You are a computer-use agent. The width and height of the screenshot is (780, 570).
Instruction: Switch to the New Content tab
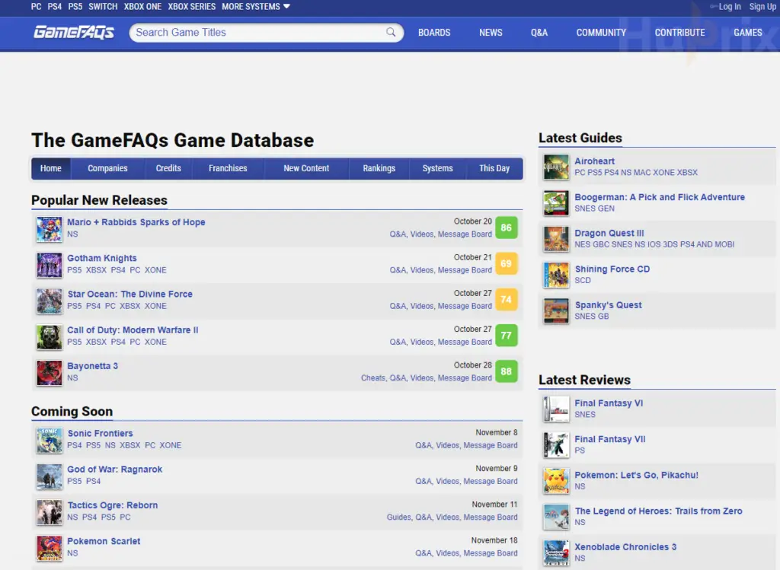pyautogui.click(x=306, y=168)
